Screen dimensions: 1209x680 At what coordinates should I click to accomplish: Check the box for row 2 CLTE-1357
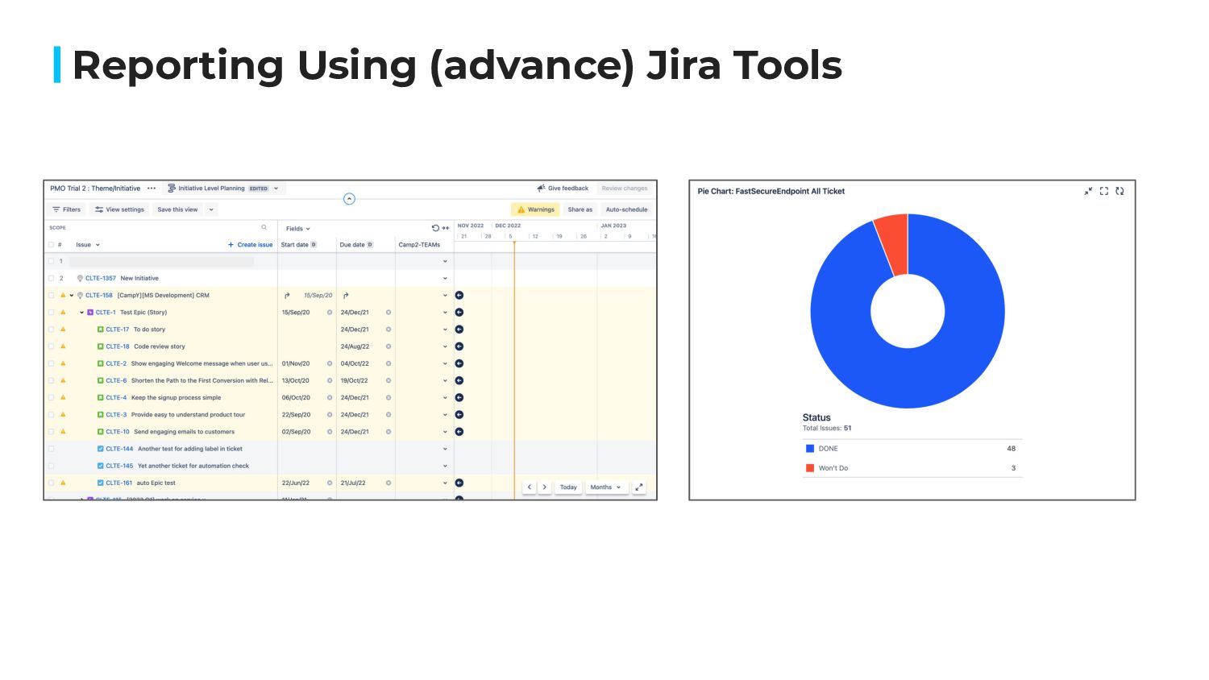[51, 279]
